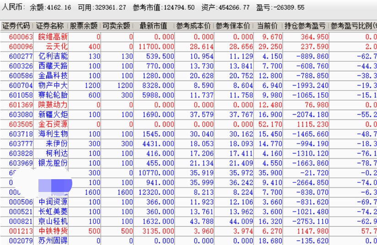Click profit/loss value -1065.150
Image resolution: width=377 pixels, height=245 pixels.
310,95
